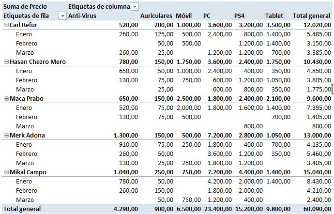Image resolution: width=334 pixels, height=214 pixels.
Task: Click Mikal Campo total 15.040,00
Action: click(x=317, y=172)
